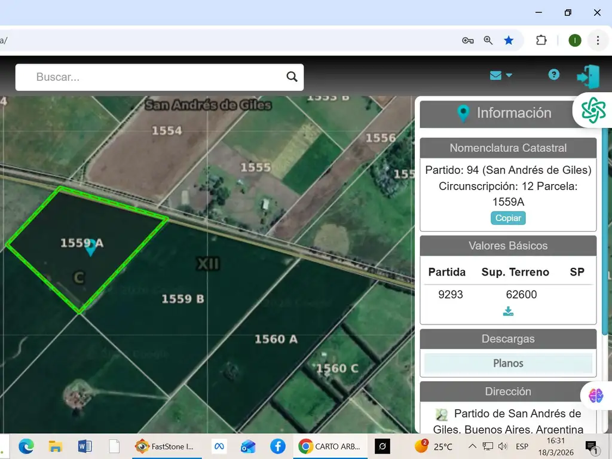Viewport: 612px width, 459px height.
Task: Expand the envelope messages dropdown
Action: point(501,75)
